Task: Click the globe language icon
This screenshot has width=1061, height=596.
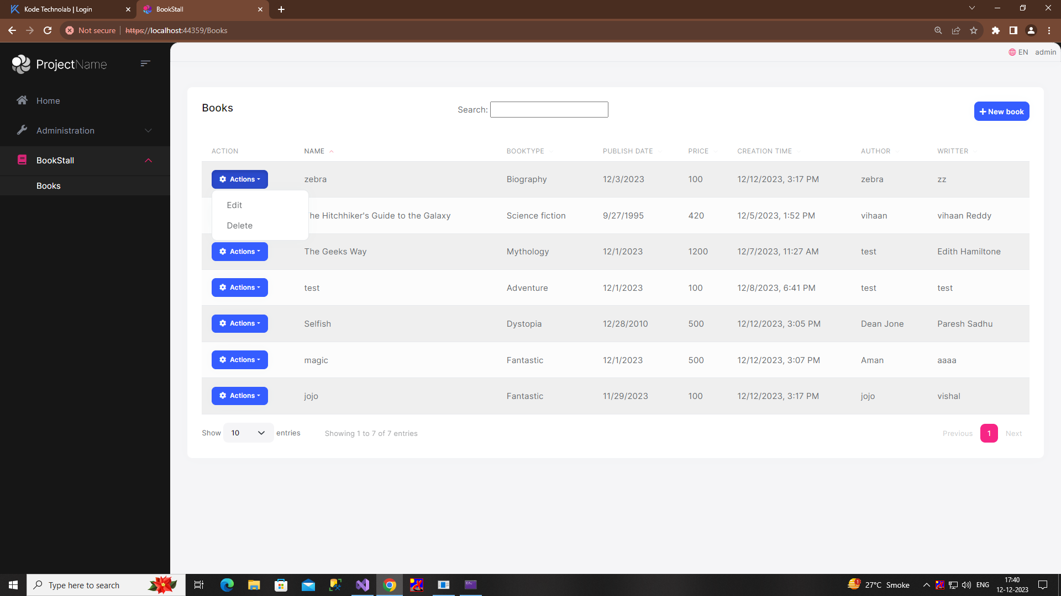Action: point(1012,52)
